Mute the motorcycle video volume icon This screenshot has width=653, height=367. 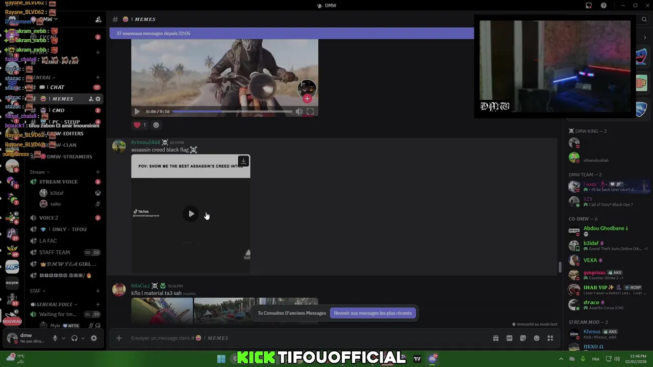[299, 112]
